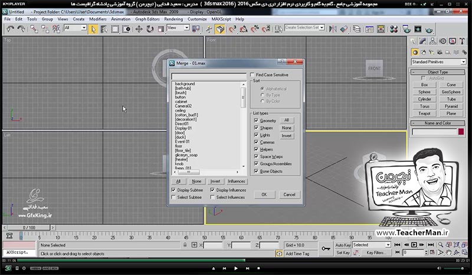The height and width of the screenshot is (275, 472).
Task: Activate the Select and Scale tool
Action: (x=160, y=29)
